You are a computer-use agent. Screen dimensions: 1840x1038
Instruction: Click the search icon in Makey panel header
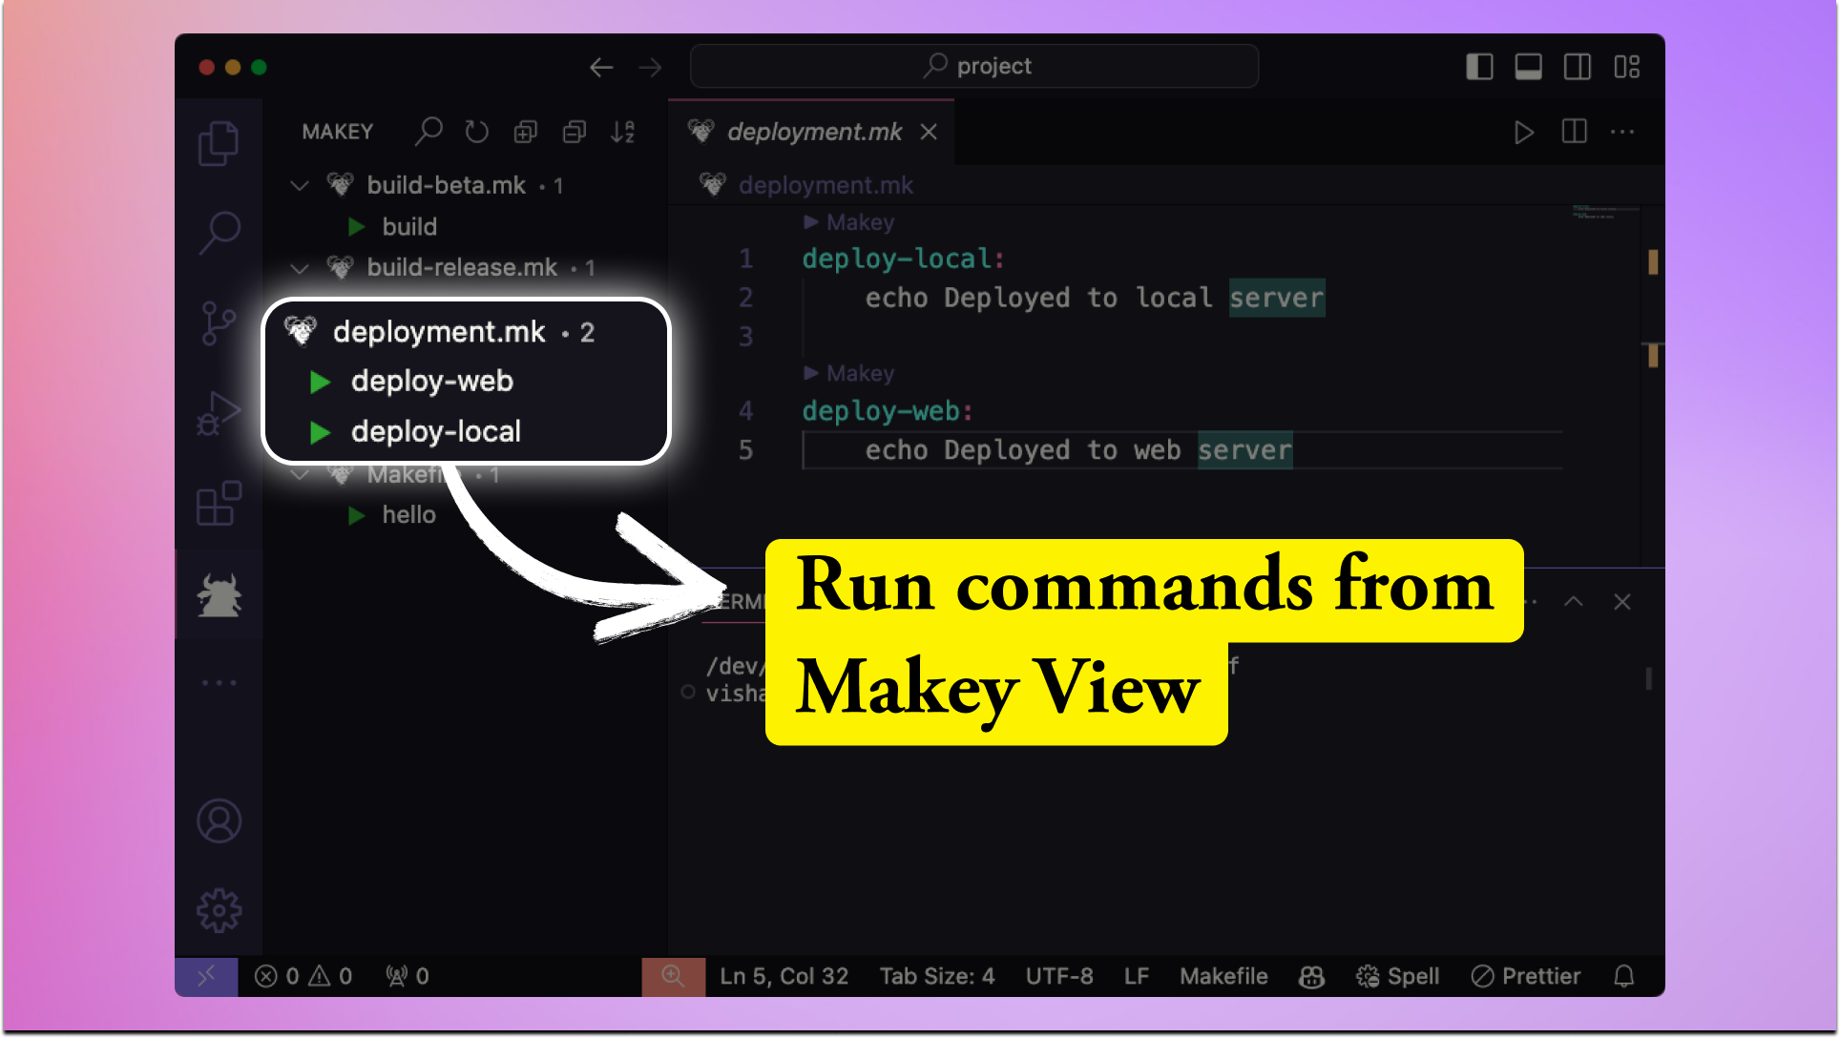429,132
